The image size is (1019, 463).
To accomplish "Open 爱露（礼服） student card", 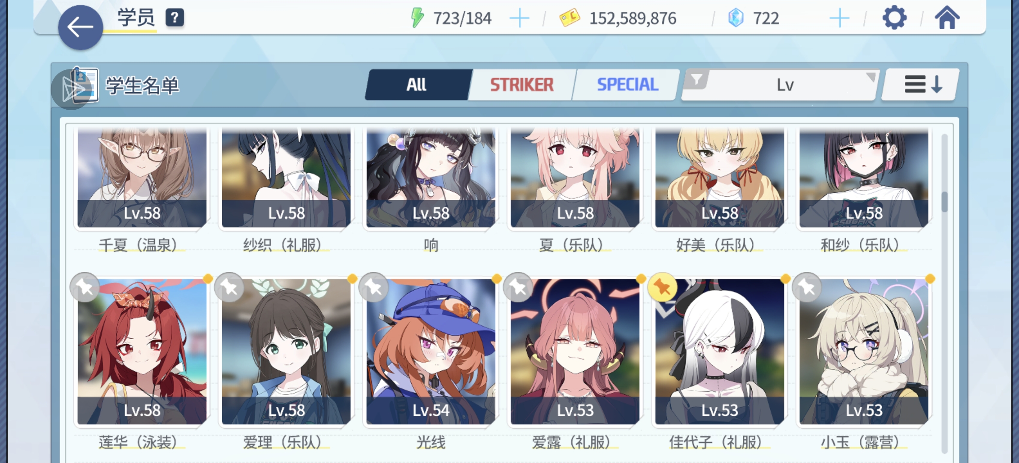I will click(x=575, y=352).
